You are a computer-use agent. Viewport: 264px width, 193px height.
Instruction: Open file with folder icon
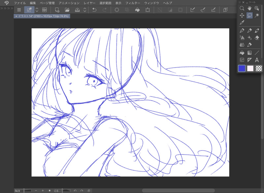[67, 10]
